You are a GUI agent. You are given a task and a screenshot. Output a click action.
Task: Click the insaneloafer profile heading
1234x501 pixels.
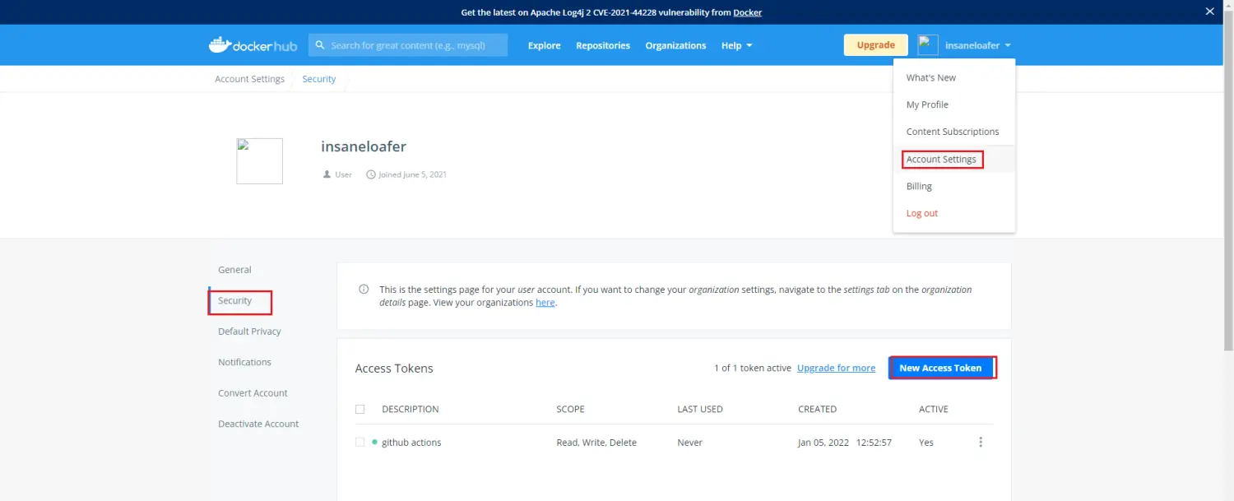point(364,146)
